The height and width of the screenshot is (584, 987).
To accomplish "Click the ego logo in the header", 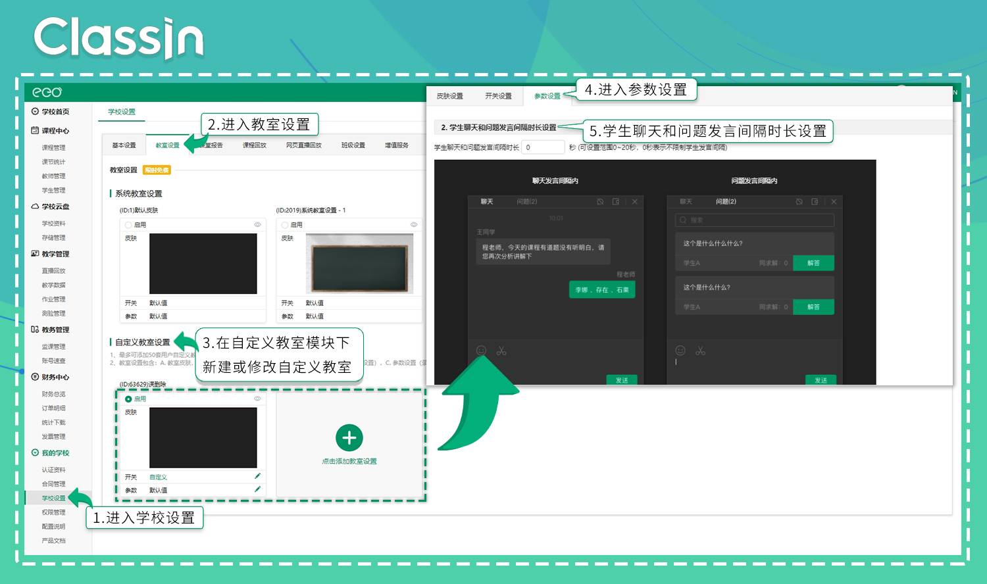I will [x=47, y=92].
